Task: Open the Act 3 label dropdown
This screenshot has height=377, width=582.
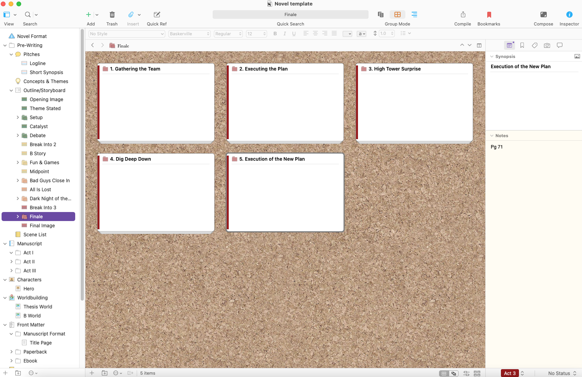Action: [x=513, y=373]
